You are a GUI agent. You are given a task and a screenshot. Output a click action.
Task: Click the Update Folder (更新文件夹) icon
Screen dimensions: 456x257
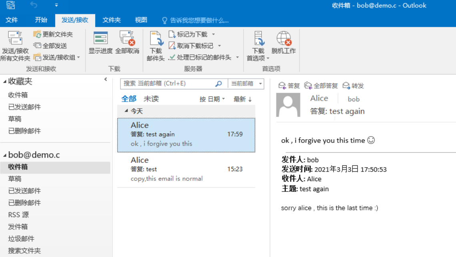coord(37,34)
